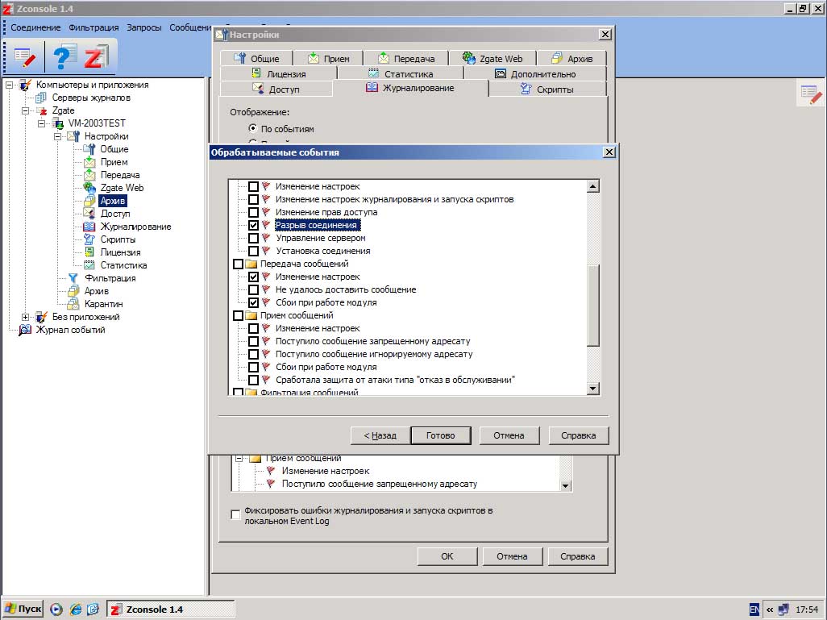Image resolution: width=827 pixels, height=620 pixels.
Task: Click the < Назад button
Action: click(x=380, y=435)
